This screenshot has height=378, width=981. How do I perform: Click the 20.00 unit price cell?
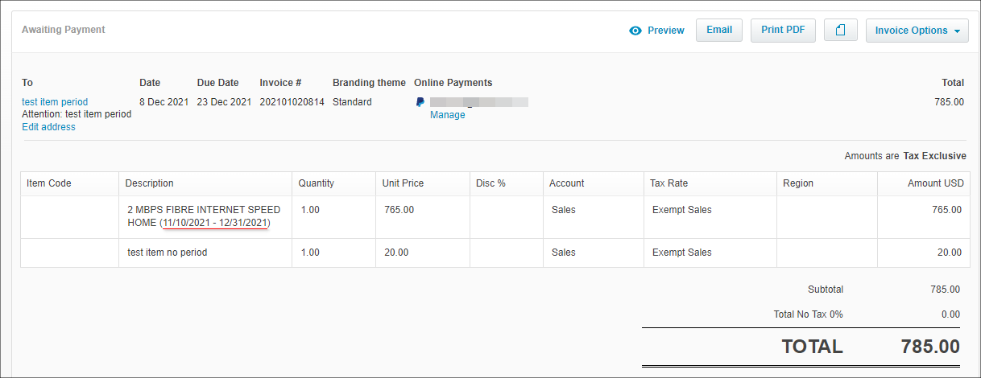422,253
